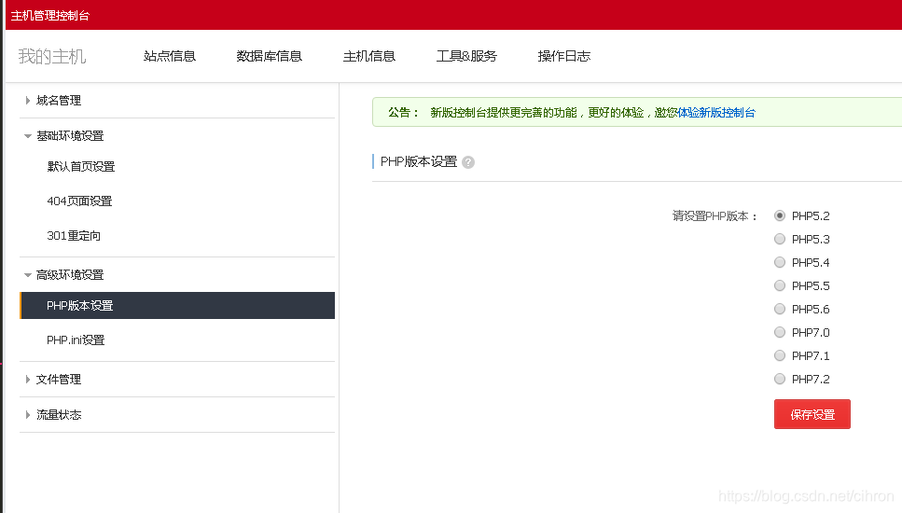Open the 数据库信息 tab
This screenshot has height=513, width=902.
click(270, 56)
